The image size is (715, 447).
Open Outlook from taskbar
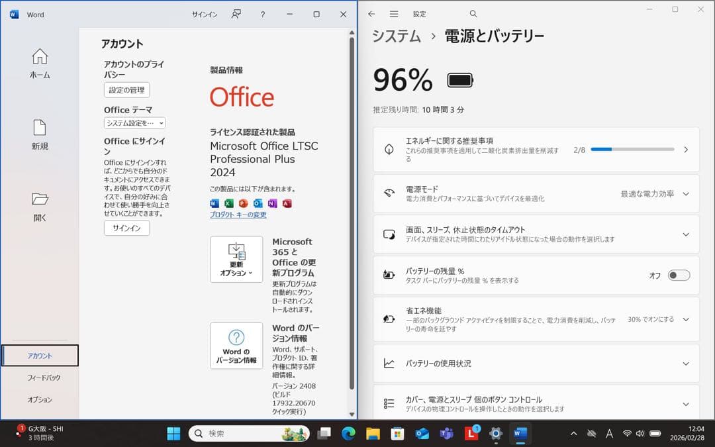coord(422,433)
